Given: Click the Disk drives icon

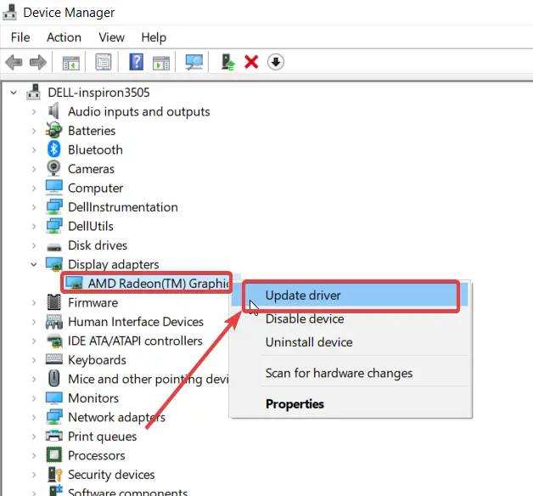Looking at the screenshot, I should pyautogui.click(x=54, y=246).
